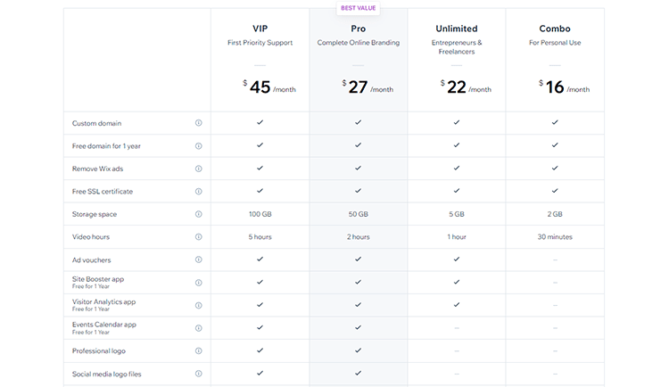Click the VIP Custom domain checkmark
The image size is (669, 387).
(260, 122)
